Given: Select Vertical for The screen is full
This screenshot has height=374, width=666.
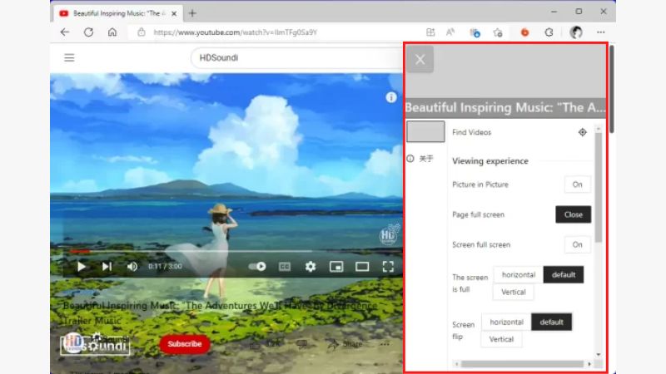Looking at the screenshot, I should coord(513,292).
